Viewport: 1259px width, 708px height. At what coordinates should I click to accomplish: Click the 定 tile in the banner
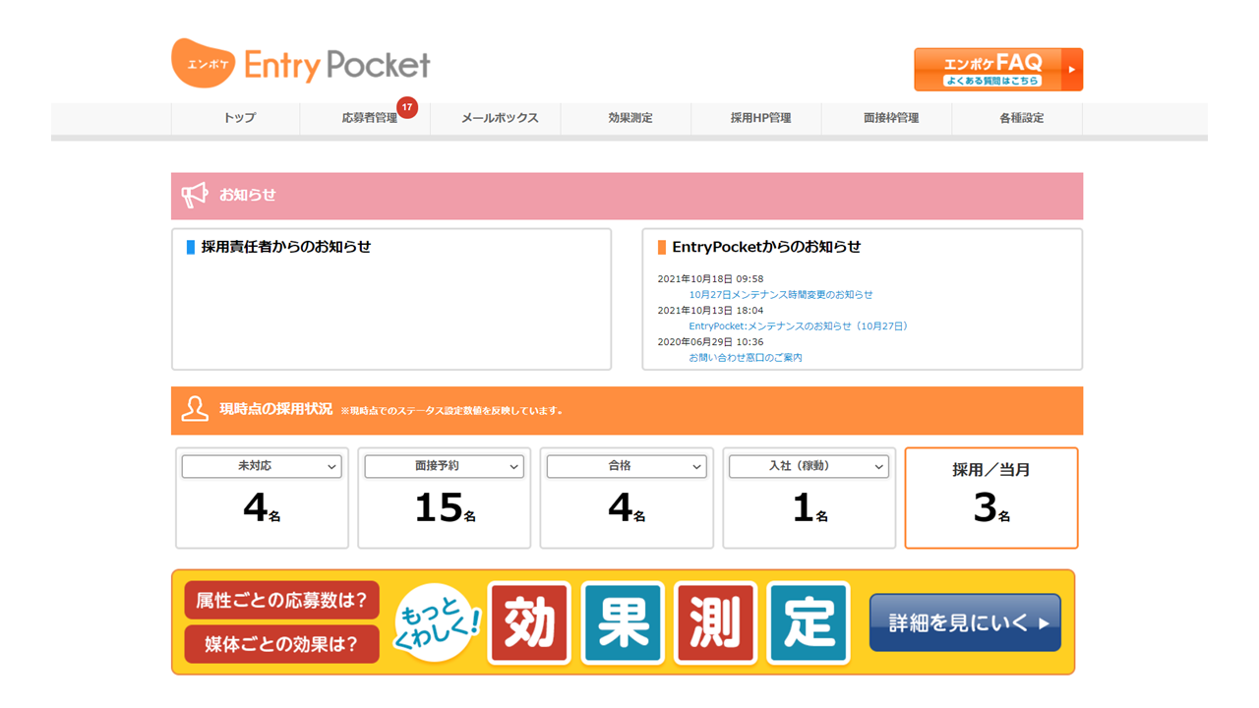click(x=808, y=621)
